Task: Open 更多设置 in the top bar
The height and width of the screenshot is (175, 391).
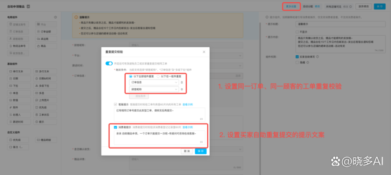Action: point(291,7)
